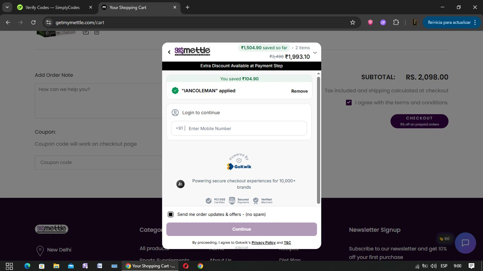Click the address bar URL getmymettle.com/cart
Screen dimensions: 483x271
(x=80, y=23)
